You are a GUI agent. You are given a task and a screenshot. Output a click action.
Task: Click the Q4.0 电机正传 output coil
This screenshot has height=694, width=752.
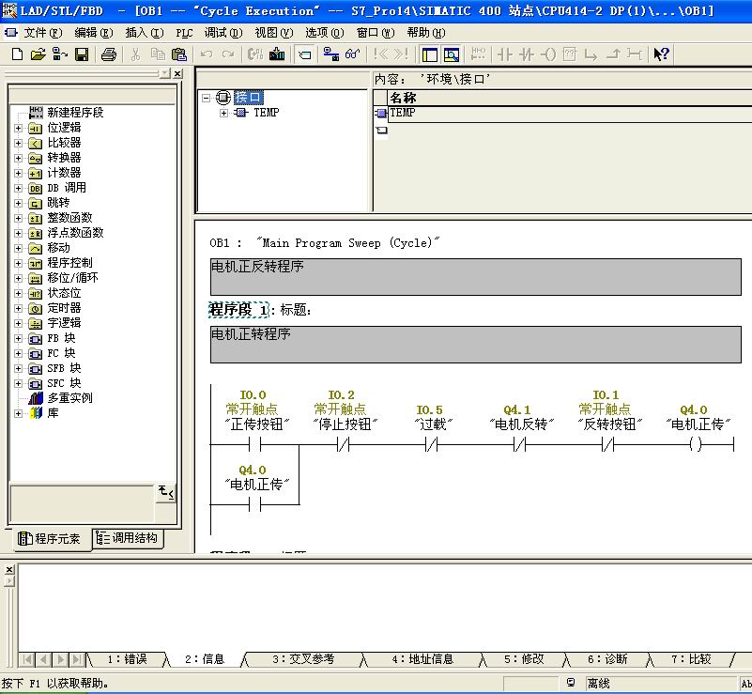[x=695, y=445]
